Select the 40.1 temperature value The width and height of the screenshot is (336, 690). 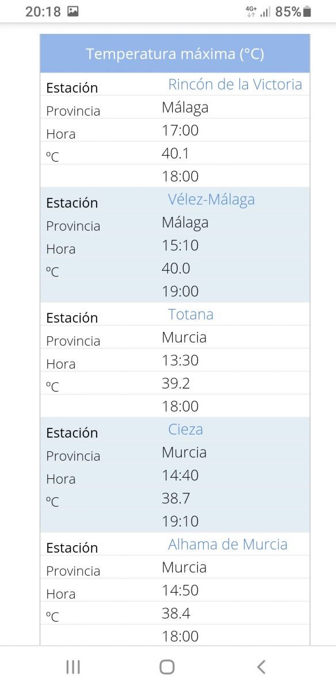click(175, 154)
